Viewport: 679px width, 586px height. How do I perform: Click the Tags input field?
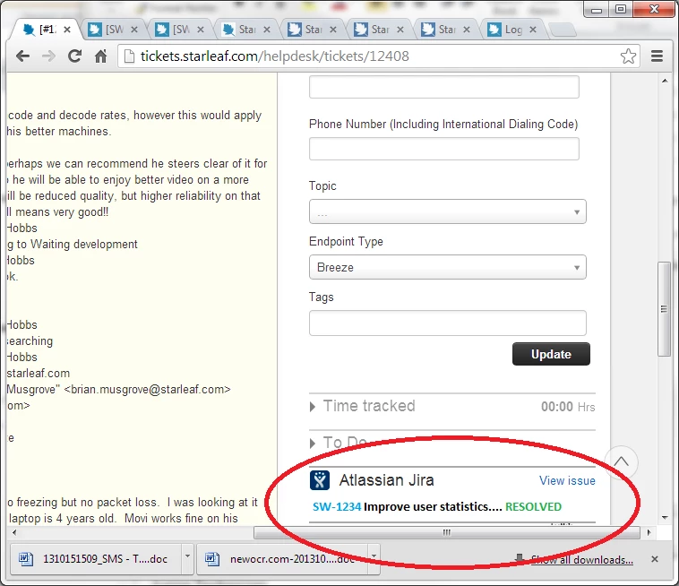447,323
